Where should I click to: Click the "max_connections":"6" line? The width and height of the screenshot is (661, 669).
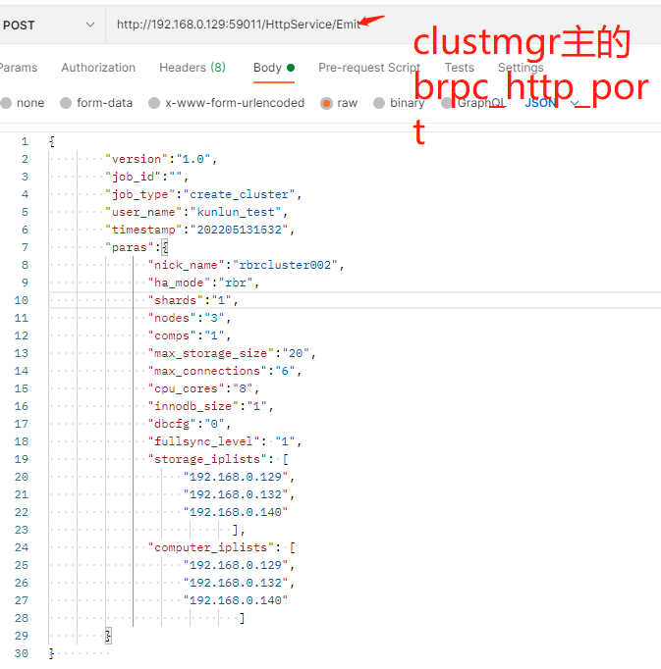pyautogui.click(x=225, y=371)
